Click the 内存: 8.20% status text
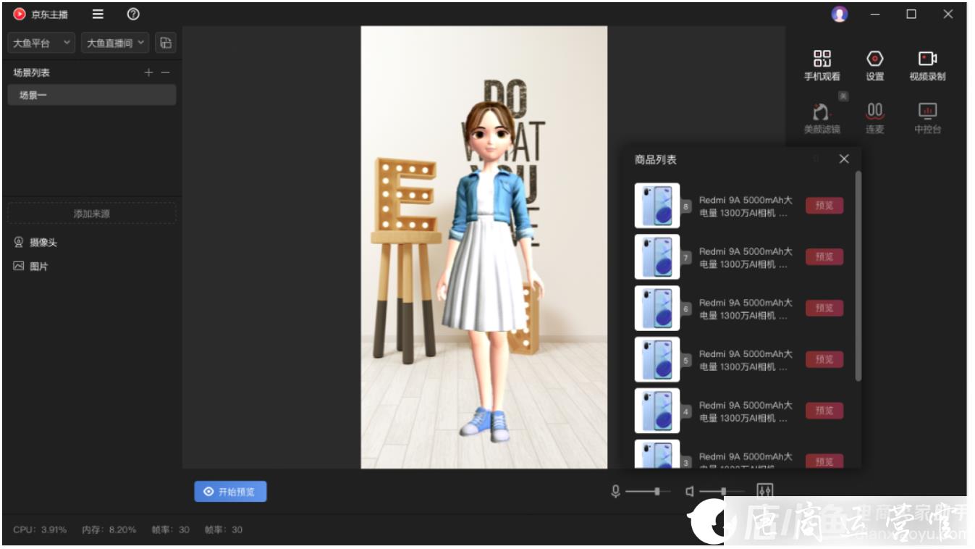Viewport: 975px width, 549px height. click(109, 529)
